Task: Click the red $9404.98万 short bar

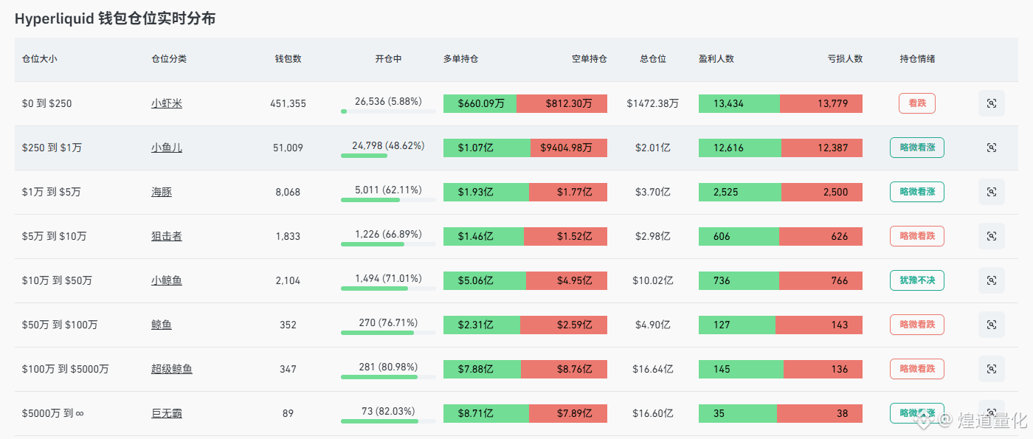Action: [x=569, y=148]
